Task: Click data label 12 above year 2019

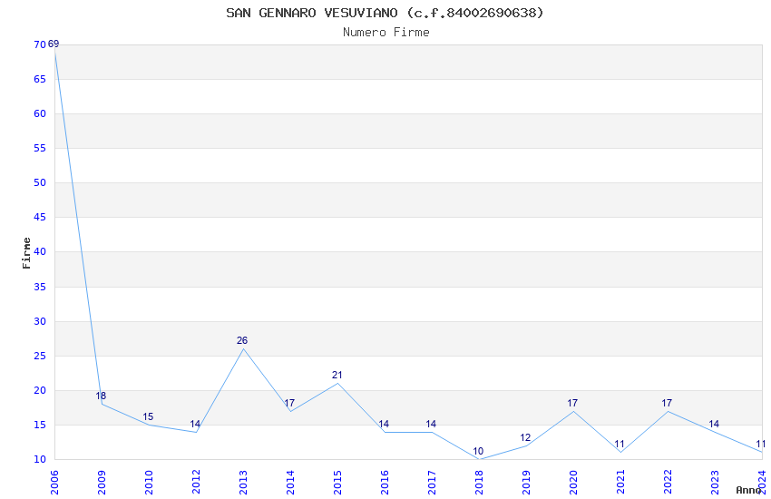Action: coord(525,437)
